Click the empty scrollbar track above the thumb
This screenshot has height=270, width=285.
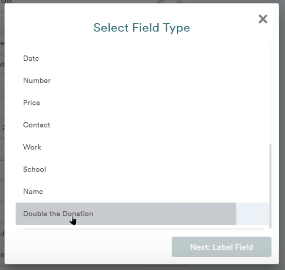[270, 94]
